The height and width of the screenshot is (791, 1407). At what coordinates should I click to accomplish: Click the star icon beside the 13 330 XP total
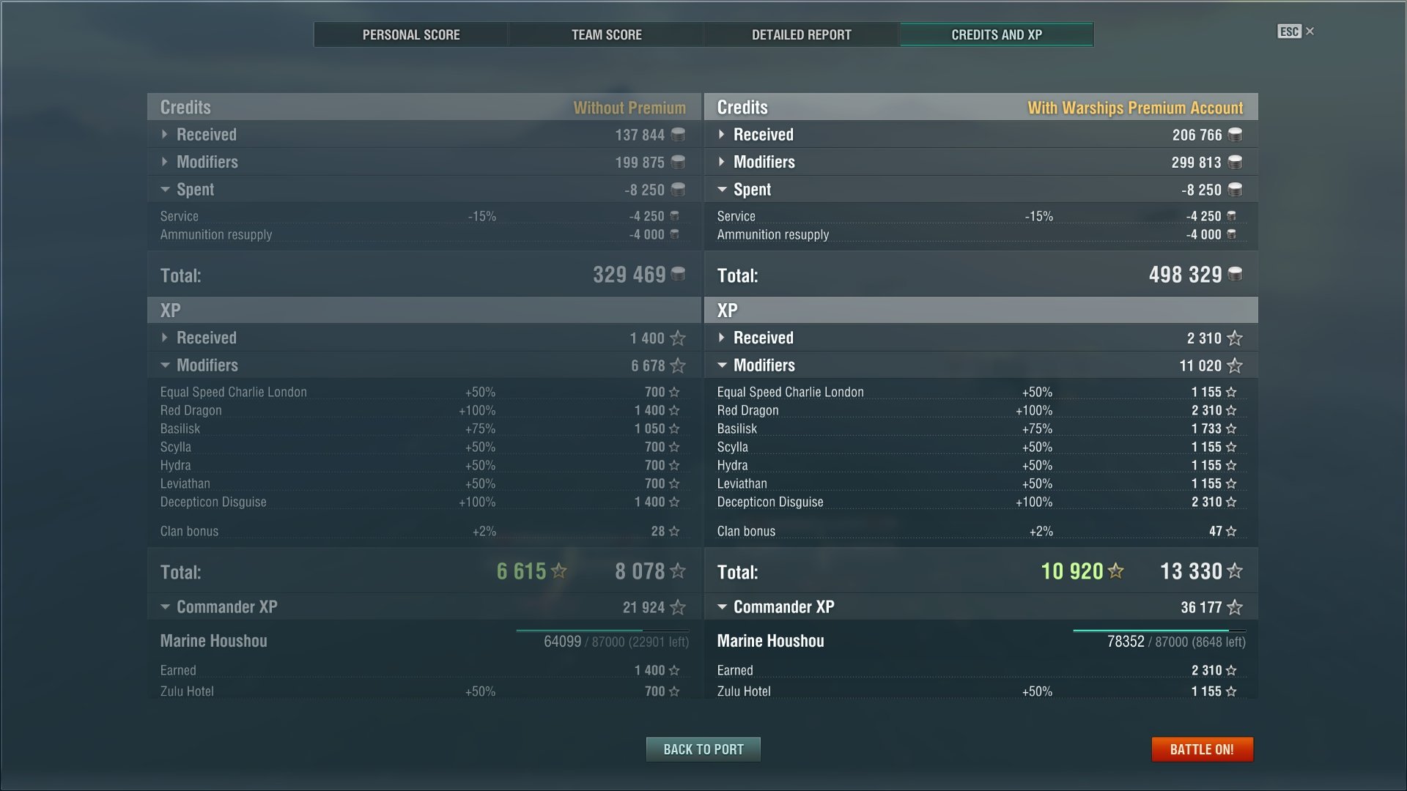(1235, 571)
